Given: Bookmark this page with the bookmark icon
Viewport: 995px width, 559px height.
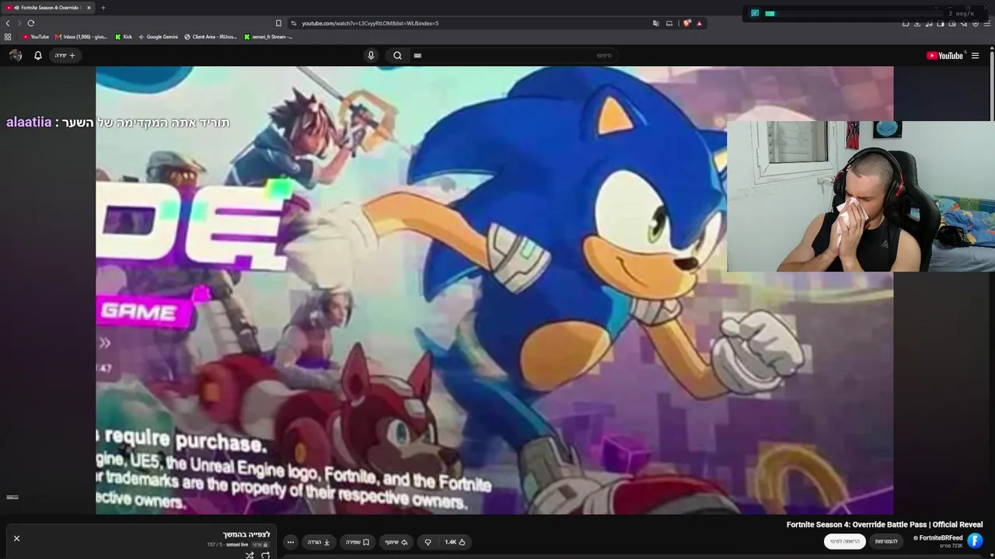Looking at the screenshot, I should (278, 23).
